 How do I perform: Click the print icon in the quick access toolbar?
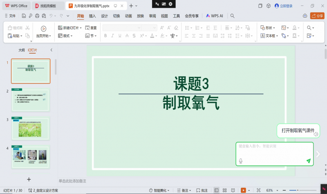pyautogui.click(x=37, y=16)
